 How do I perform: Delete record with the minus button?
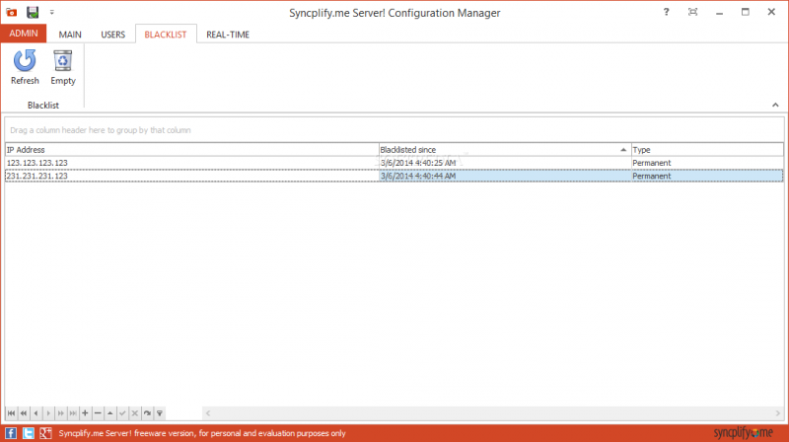[x=98, y=413]
